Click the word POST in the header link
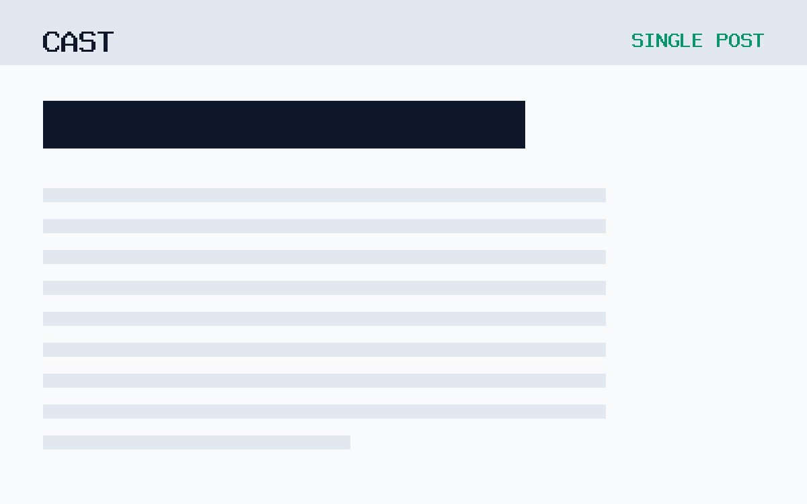This screenshot has height=504, width=807. pos(740,40)
